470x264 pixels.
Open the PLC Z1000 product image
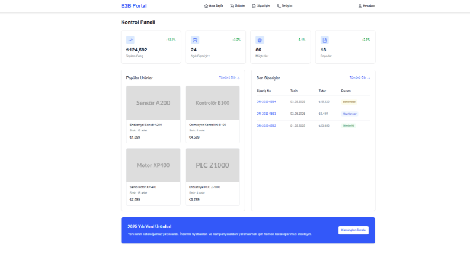(213, 165)
